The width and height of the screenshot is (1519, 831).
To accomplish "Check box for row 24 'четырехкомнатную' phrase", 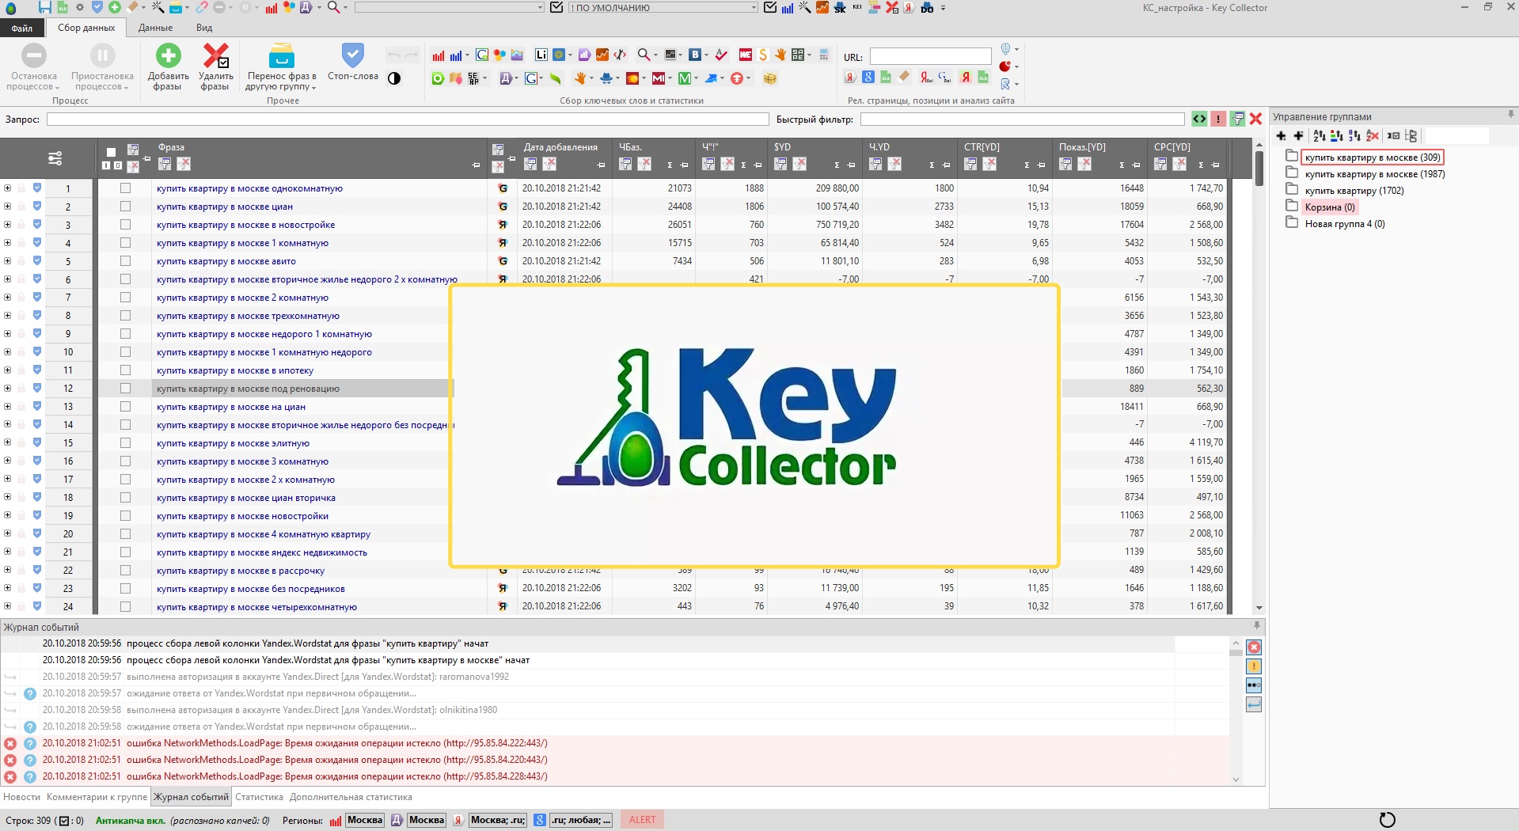I will [x=125, y=607].
